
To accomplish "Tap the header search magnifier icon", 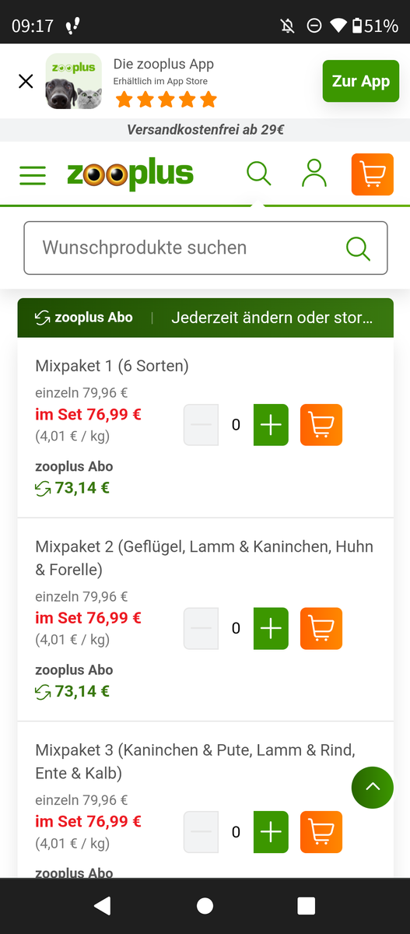I will tap(259, 173).
